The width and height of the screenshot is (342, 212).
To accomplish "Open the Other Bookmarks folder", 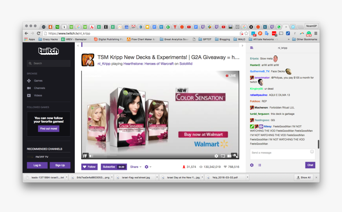I will (305, 39).
